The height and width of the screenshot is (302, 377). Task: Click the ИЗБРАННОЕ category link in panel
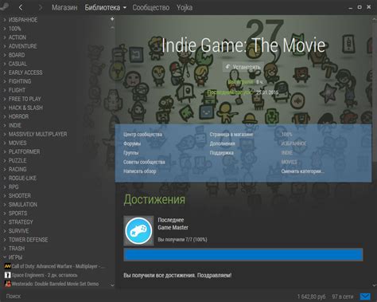pos(293,143)
